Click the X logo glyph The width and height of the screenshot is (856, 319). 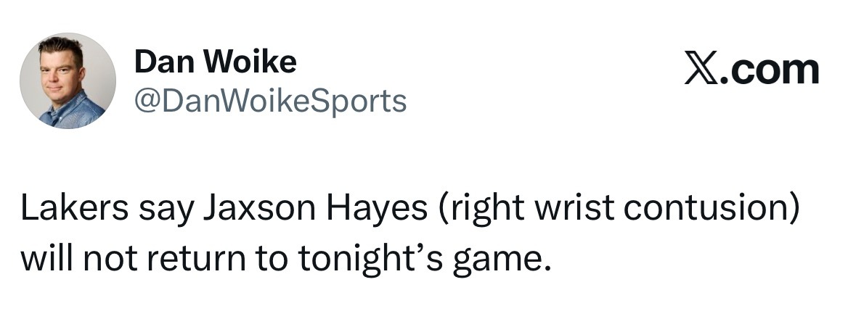coord(701,70)
